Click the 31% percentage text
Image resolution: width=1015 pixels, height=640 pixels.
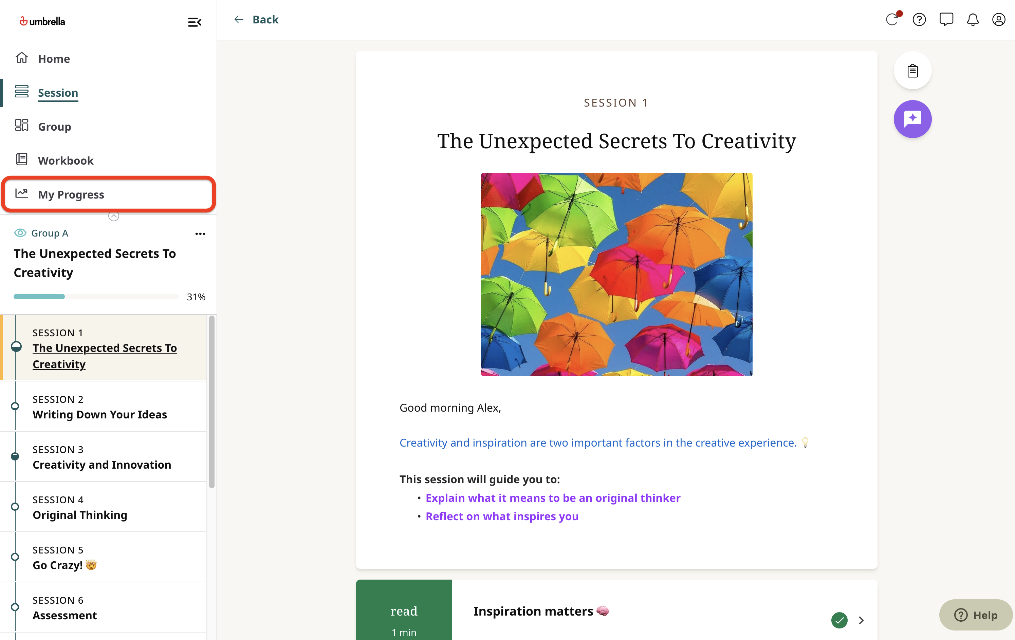tap(196, 297)
